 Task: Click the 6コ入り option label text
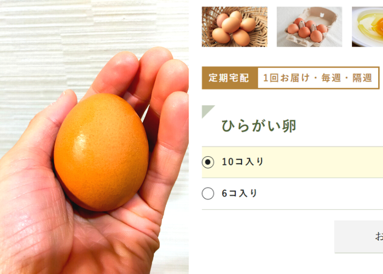coord(240,193)
